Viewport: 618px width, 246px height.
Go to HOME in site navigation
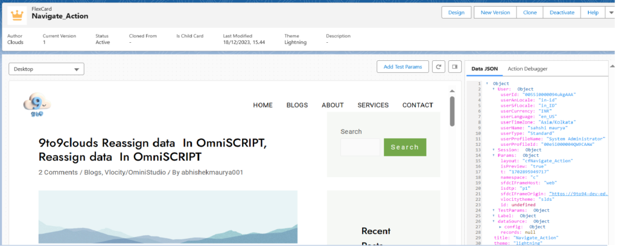point(263,105)
